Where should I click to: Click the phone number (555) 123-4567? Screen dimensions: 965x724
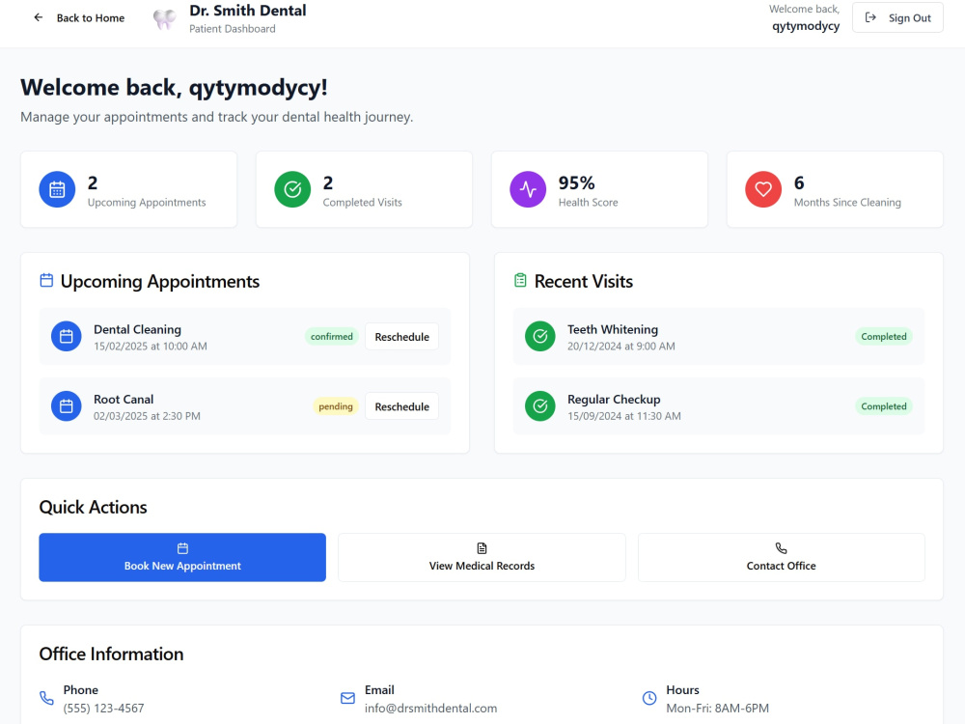point(103,709)
